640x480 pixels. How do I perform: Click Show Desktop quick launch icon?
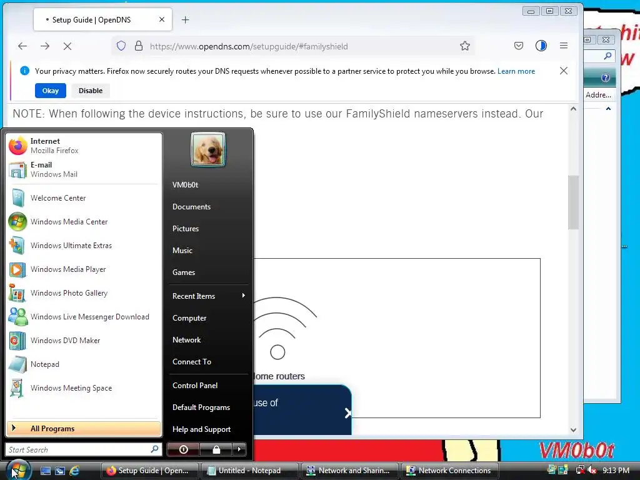pyautogui.click(x=45, y=471)
